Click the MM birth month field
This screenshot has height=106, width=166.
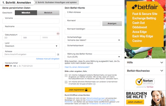31,38
